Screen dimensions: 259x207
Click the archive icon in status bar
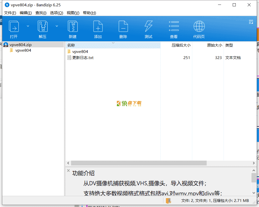pos(168,201)
